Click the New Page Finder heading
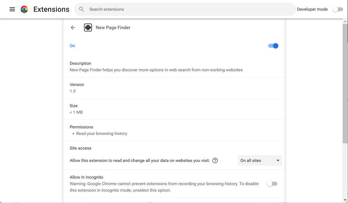The image size is (348, 203). pyautogui.click(x=113, y=28)
